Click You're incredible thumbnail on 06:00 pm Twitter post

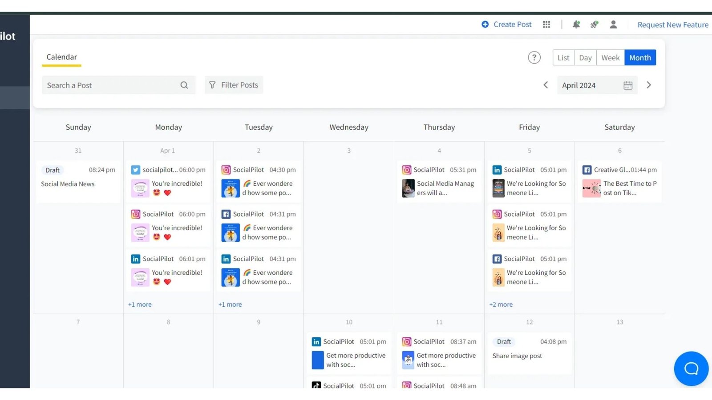coord(140,188)
